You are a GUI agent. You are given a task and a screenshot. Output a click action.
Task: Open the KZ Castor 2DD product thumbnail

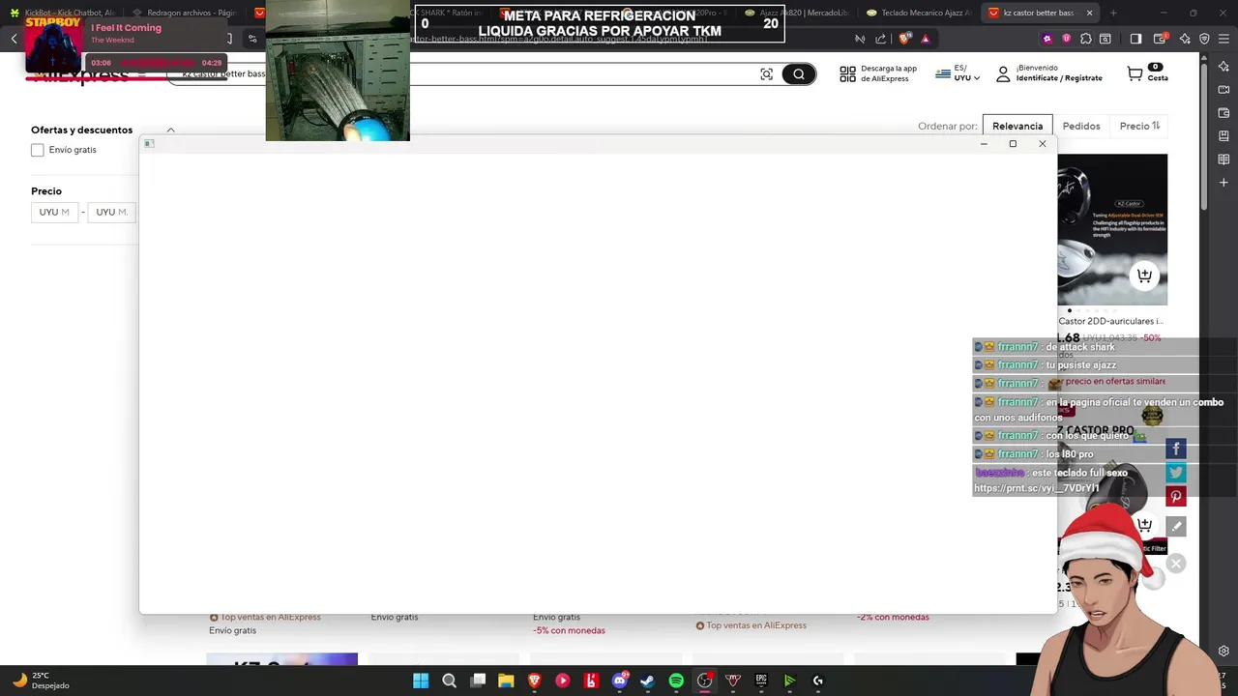[1112, 229]
